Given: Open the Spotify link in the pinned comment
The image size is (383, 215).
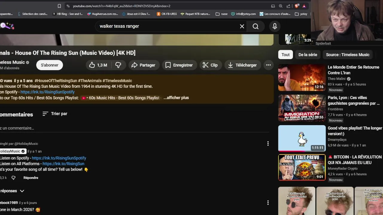Looking at the screenshot, I should click(x=59, y=158).
